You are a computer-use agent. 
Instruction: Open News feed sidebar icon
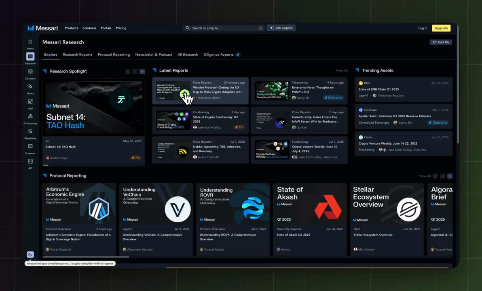(30, 86)
